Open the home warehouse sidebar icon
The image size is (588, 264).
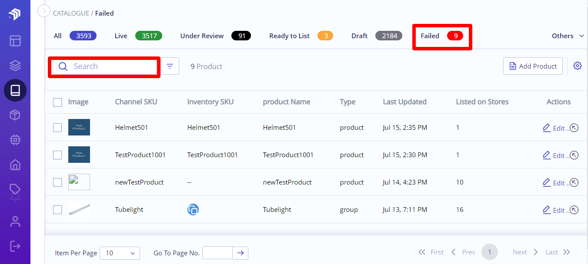(15, 165)
